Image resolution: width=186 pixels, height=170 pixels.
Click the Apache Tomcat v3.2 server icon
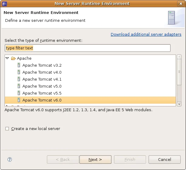19,65
